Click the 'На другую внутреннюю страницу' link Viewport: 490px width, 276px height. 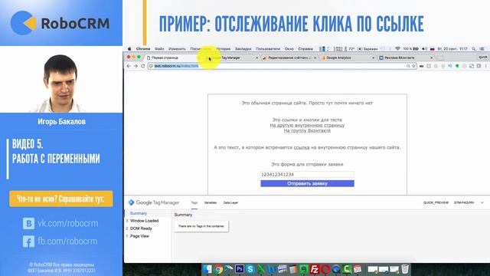[307, 125]
